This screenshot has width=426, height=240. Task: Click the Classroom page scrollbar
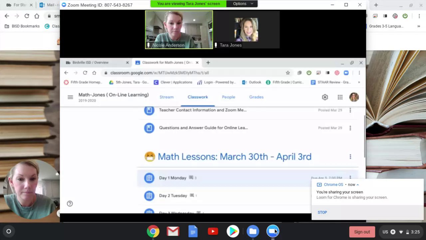click(x=365, y=137)
